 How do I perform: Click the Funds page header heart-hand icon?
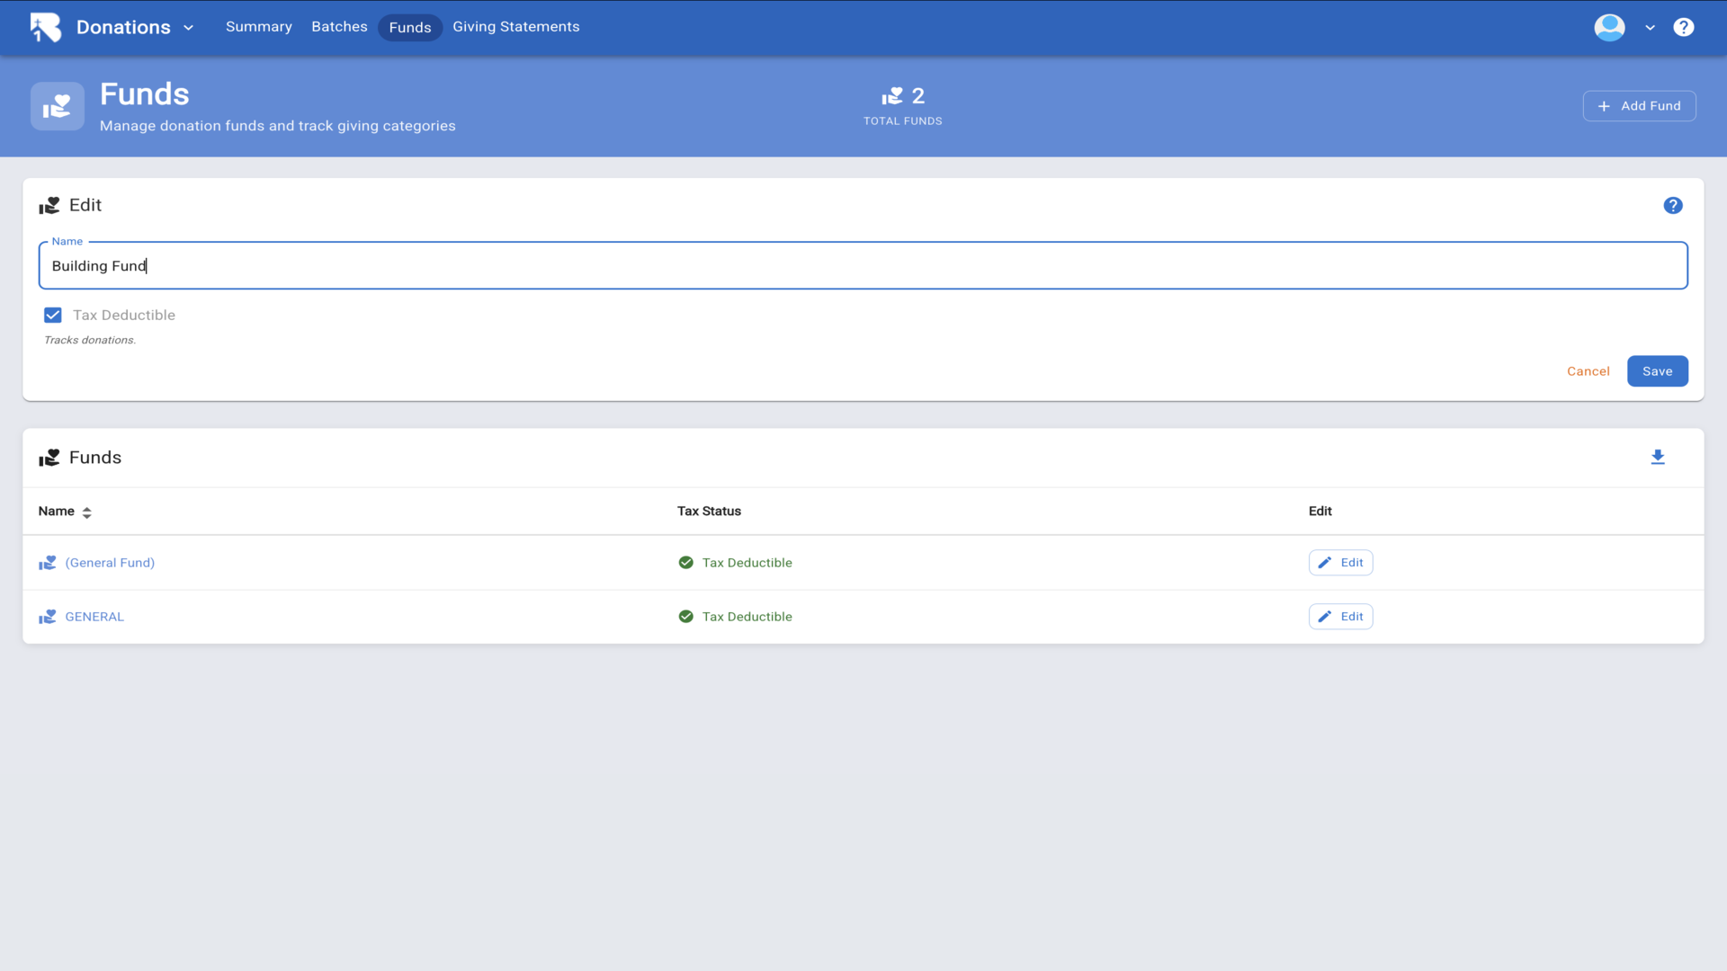coord(58,106)
